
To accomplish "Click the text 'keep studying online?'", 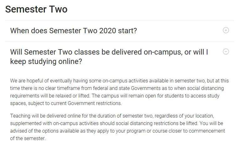I will pos(46,61).
